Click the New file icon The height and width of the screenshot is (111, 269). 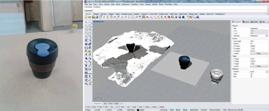tap(86, 17)
